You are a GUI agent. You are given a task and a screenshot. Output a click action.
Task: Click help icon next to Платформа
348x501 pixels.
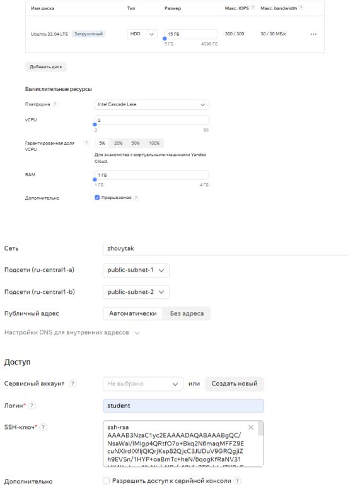click(55, 104)
